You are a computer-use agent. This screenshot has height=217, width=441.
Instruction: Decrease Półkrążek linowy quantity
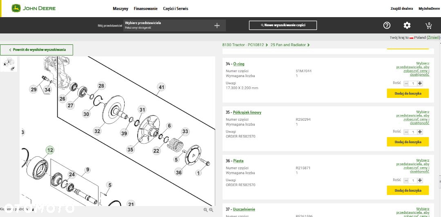(406, 132)
